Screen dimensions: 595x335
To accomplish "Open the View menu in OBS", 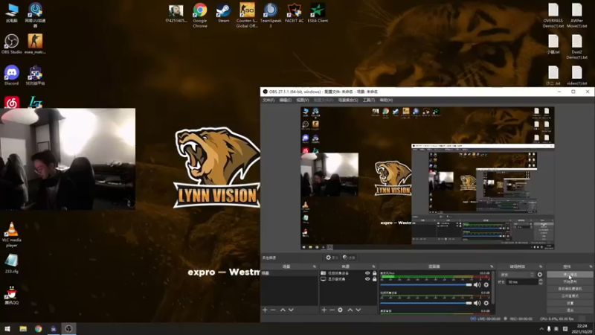I will point(303,100).
